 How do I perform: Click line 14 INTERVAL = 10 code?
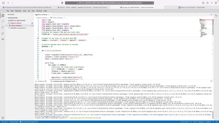[47, 46]
